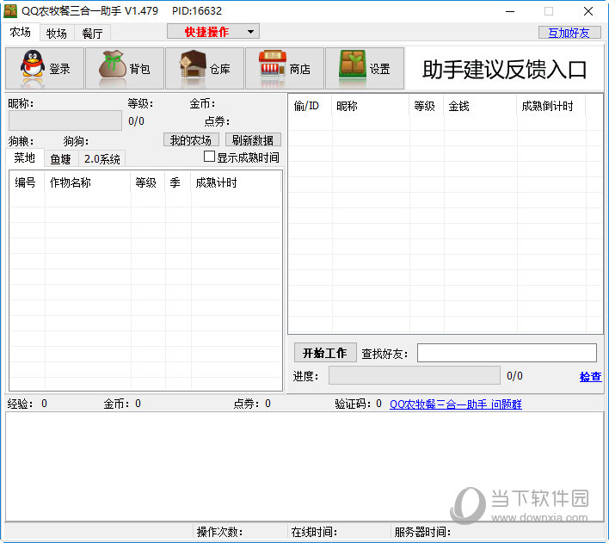
Task: Click the app icon in title bar
Action: coord(10,11)
